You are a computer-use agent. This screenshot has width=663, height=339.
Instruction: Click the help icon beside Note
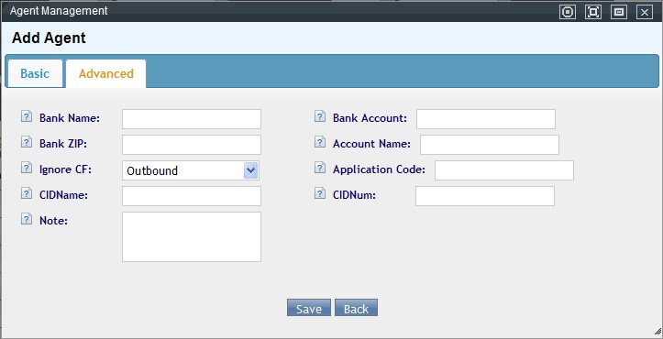pos(27,219)
